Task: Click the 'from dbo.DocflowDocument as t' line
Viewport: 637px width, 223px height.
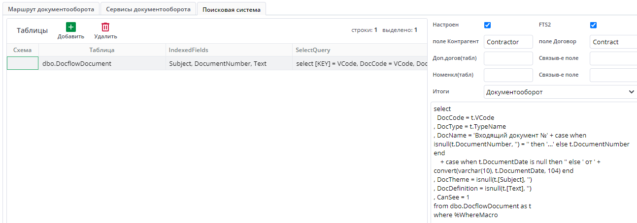Action: tap(482, 206)
